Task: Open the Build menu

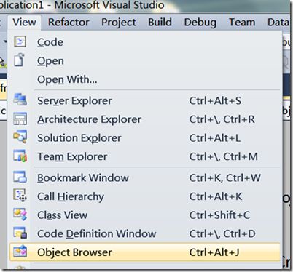Action: pos(160,23)
